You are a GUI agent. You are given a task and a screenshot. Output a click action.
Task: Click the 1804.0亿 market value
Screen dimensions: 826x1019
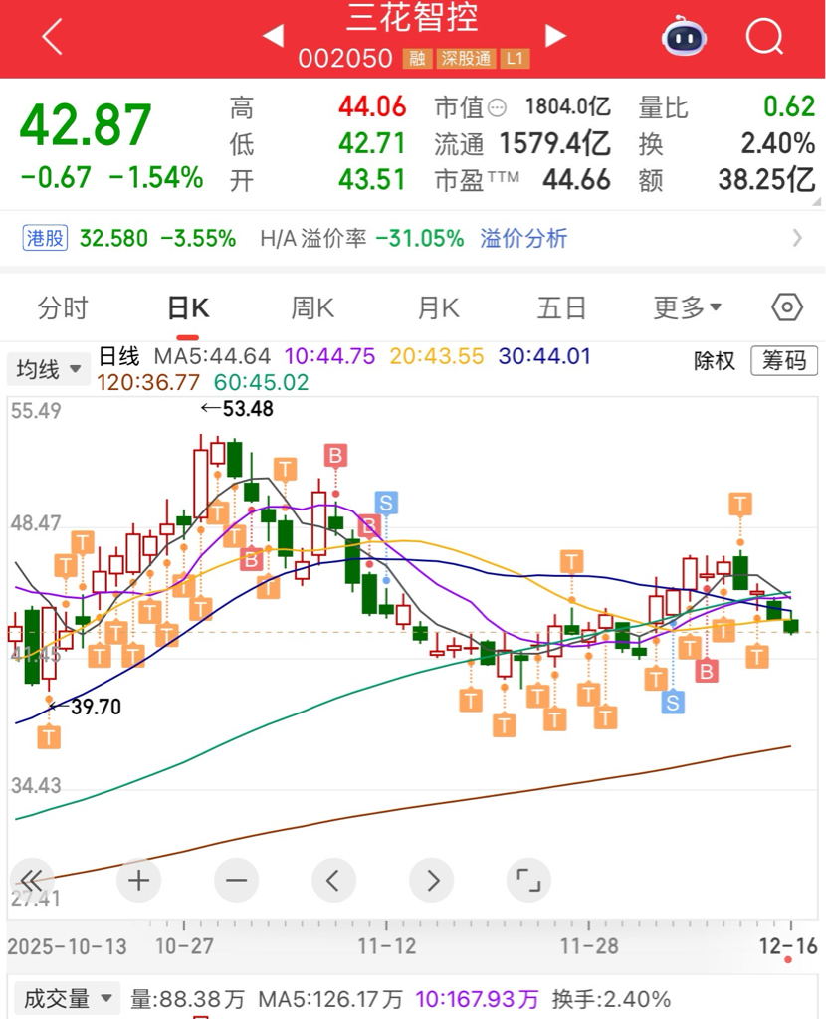[x=568, y=106]
